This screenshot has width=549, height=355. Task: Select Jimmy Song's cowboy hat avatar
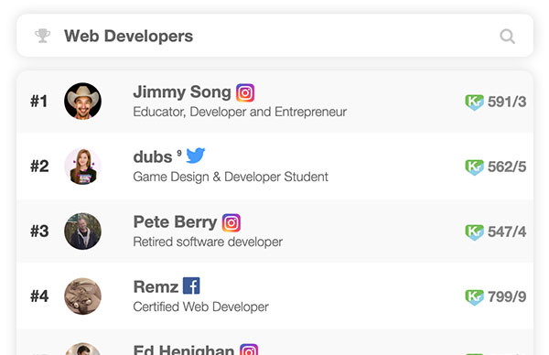click(82, 102)
